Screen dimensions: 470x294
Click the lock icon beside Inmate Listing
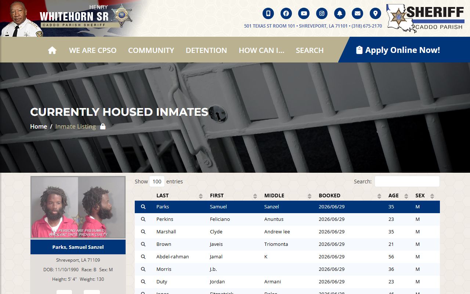coord(103,126)
